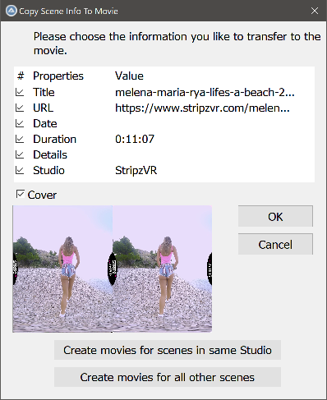Click the # column header
This screenshot has width=327, height=400.
[21, 76]
